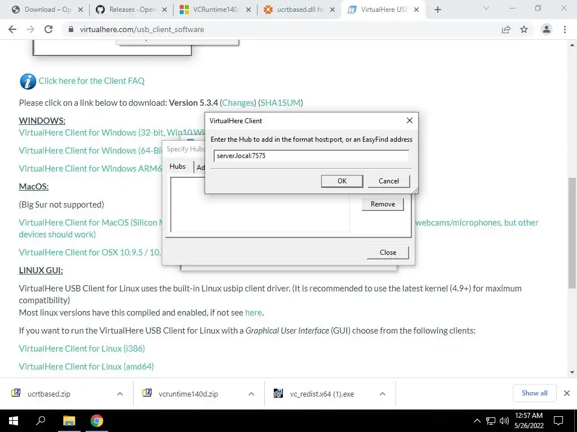Viewport: 577px width, 432px height.
Task: Click VirtualHere Client for Linux (i386) link
Action: tap(82, 349)
